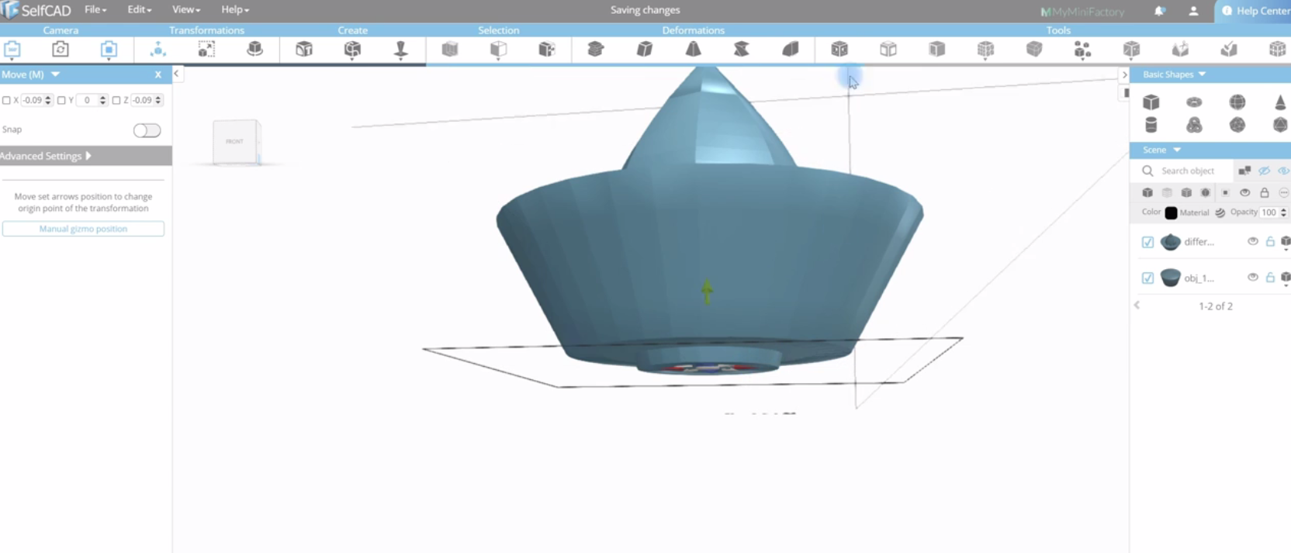Click the Search object field
The width and height of the screenshot is (1291, 553).
1188,171
